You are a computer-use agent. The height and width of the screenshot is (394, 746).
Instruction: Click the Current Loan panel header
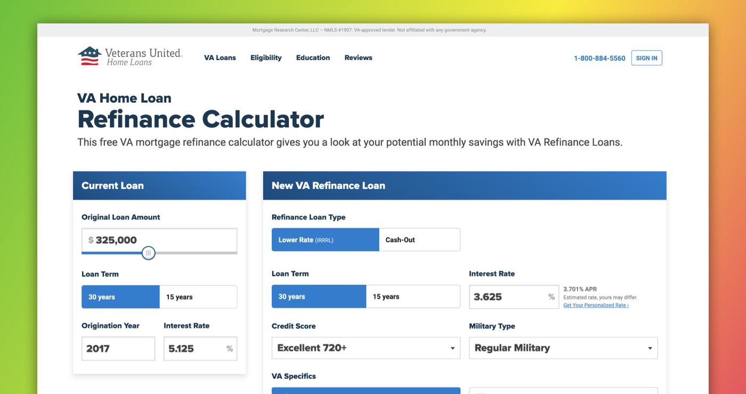(x=159, y=185)
